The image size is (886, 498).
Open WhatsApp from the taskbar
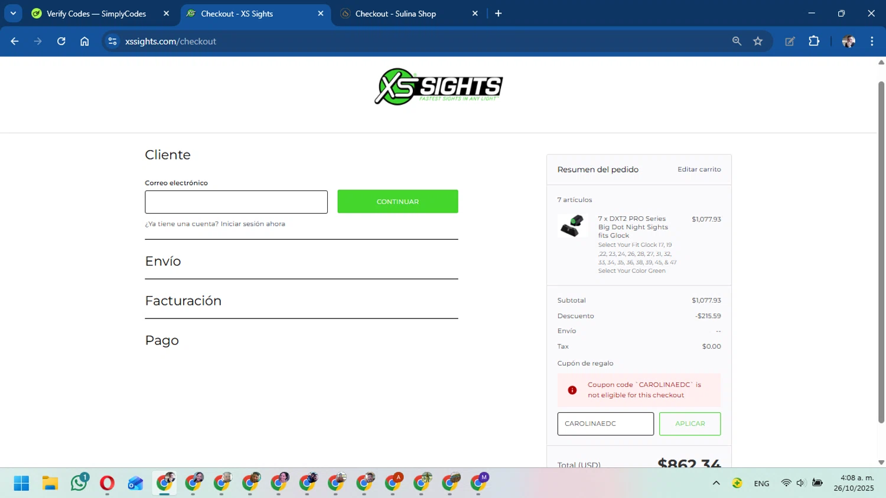click(79, 483)
